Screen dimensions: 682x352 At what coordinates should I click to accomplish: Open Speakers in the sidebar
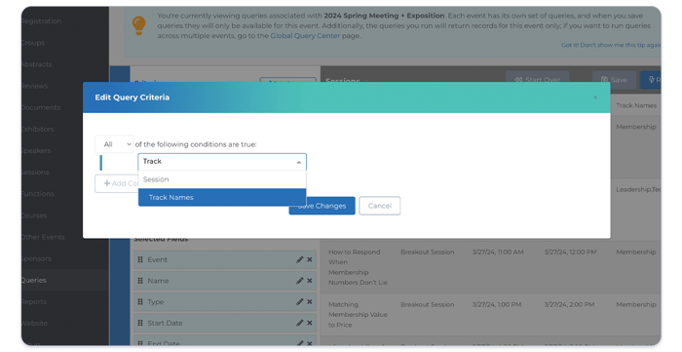(36, 150)
